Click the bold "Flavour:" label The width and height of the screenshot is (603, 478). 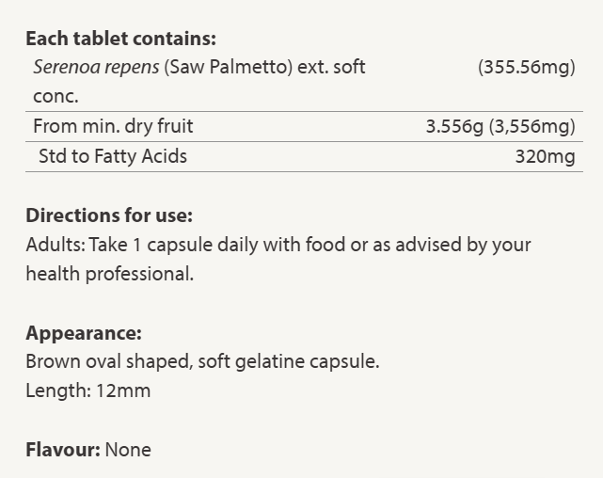62,450
